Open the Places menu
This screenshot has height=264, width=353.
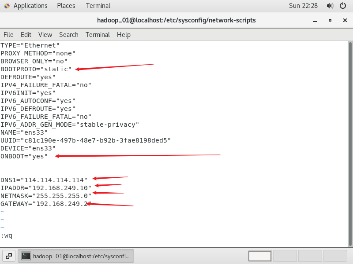coord(66,6)
